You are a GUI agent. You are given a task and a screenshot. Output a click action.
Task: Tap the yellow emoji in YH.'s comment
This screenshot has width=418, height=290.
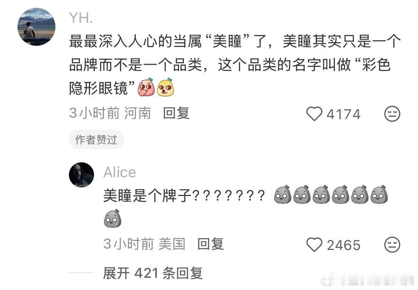click(165, 87)
